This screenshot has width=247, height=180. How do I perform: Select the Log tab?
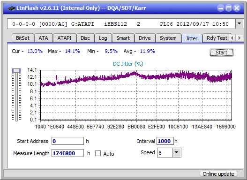103,38
